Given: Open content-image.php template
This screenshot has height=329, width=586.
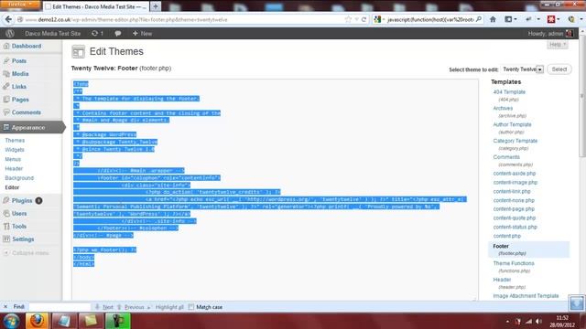Looking at the screenshot, I should click(515, 183).
